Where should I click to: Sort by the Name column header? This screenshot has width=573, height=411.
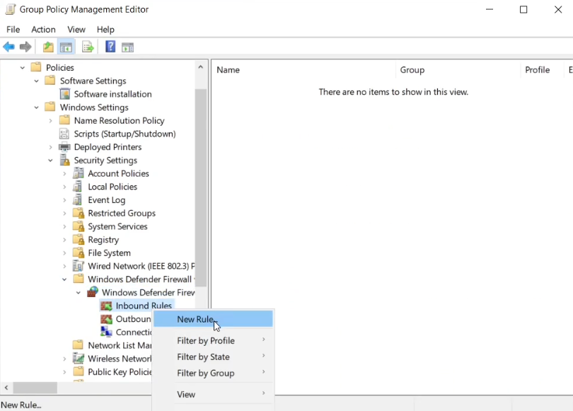(228, 70)
